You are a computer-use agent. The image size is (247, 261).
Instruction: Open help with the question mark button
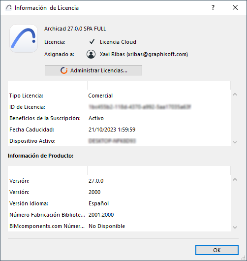click(x=213, y=7)
